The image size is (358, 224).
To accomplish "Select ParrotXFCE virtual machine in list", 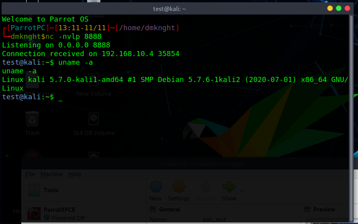I will pyautogui.click(x=83, y=213).
